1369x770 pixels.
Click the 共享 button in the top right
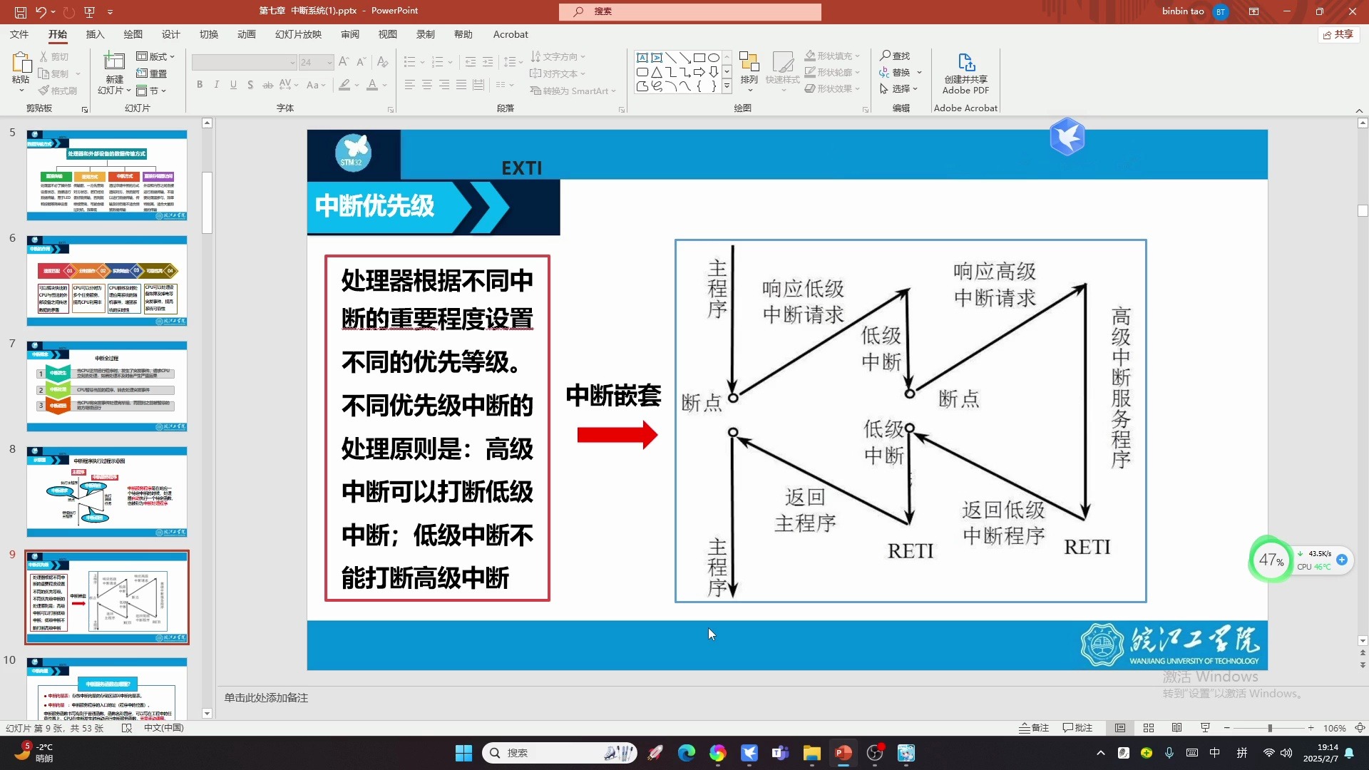click(x=1338, y=34)
